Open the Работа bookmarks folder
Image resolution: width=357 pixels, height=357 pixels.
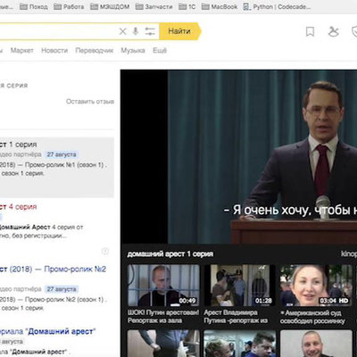coord(69,6)
